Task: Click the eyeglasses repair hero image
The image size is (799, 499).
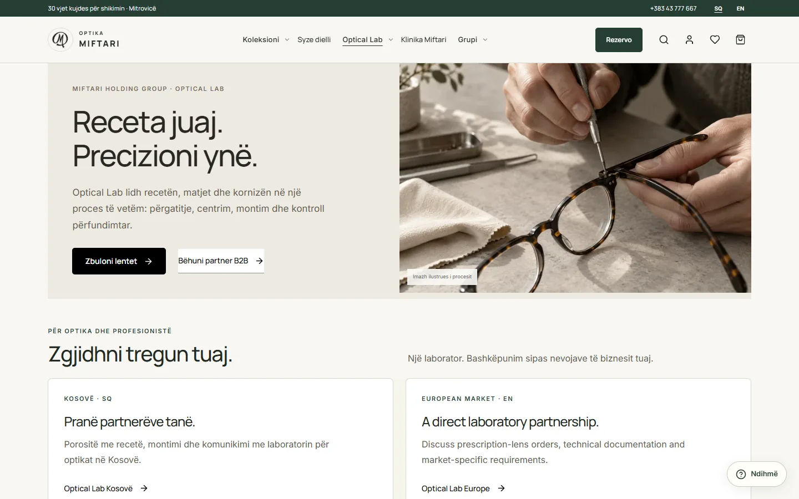Action: point(575,178)
